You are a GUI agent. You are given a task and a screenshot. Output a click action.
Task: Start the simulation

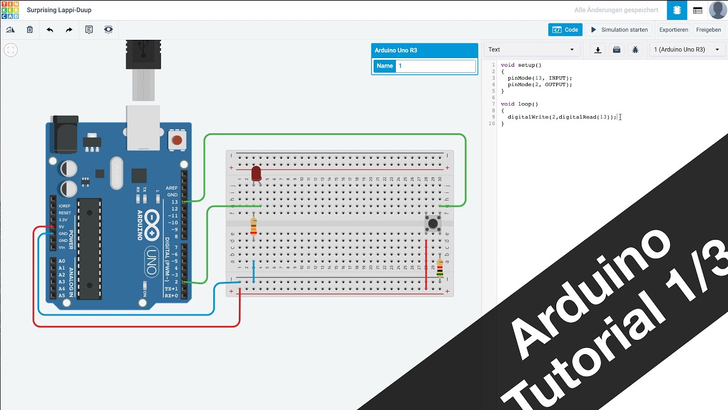point(619,30)
